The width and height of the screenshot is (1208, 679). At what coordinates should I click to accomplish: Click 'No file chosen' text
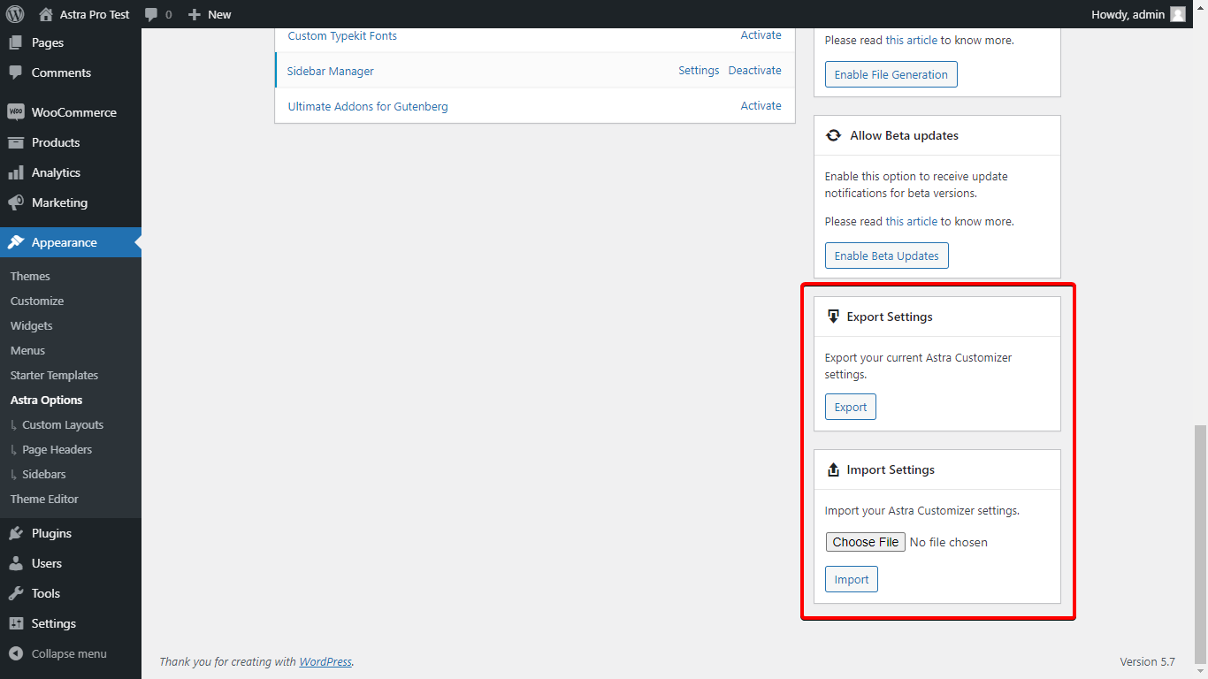coord(949,542)
